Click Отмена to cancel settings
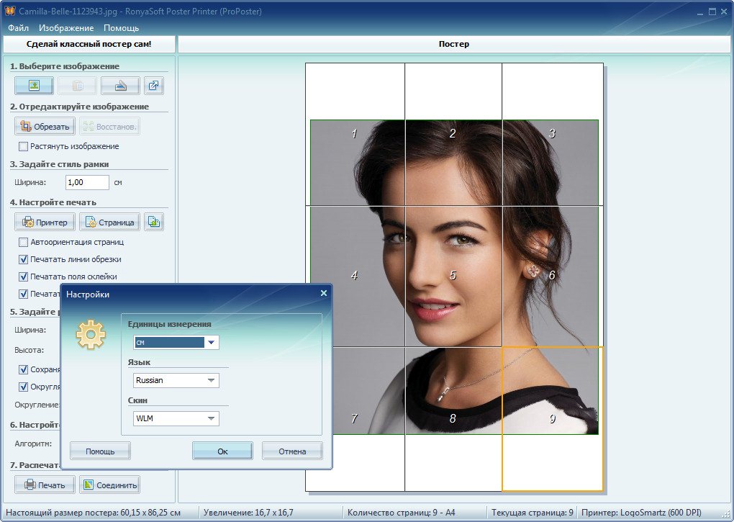The width and height of the screenshot is (734, 522). tap(291, 451)
